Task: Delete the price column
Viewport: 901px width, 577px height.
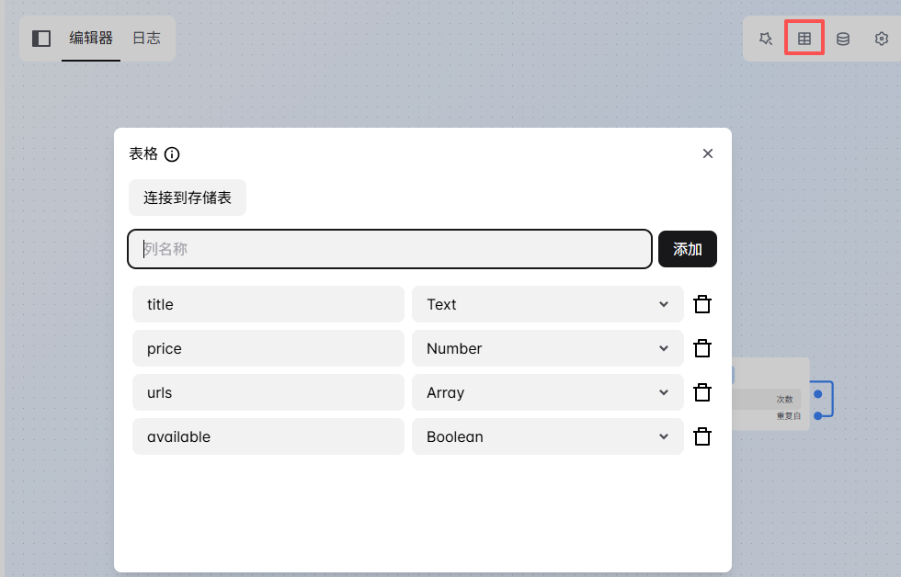Action: (702, 348)
